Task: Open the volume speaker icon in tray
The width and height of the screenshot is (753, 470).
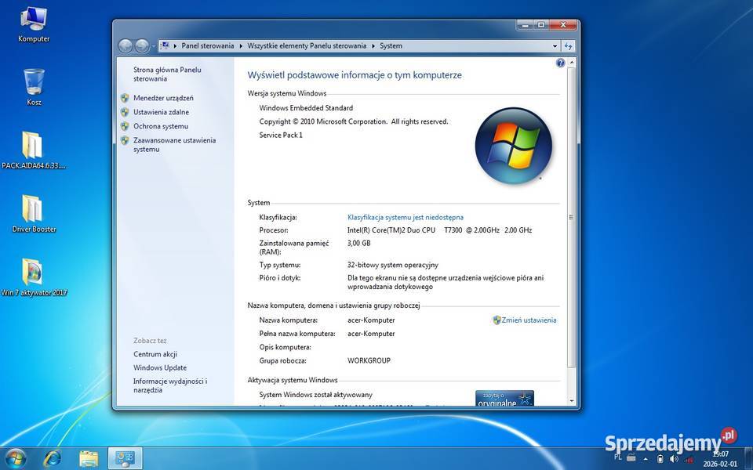Action: pos(675,459)
